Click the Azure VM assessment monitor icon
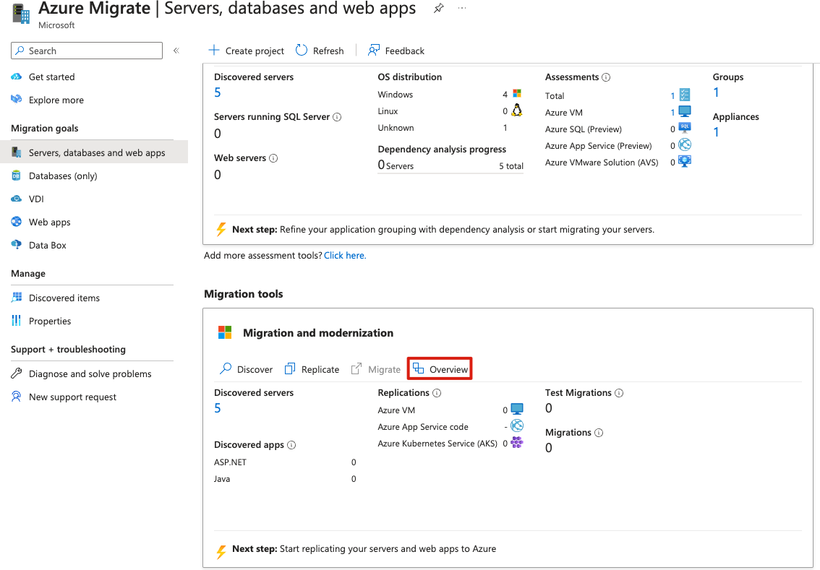This screenshot has height=570, width=820. [685, 111]
